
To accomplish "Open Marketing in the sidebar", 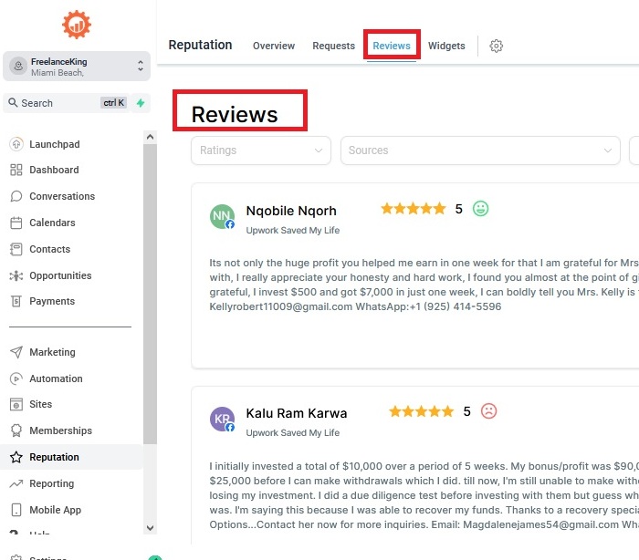I will point(52,352).
